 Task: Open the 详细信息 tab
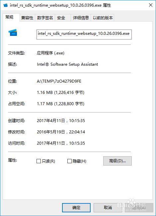pos(81,18)
